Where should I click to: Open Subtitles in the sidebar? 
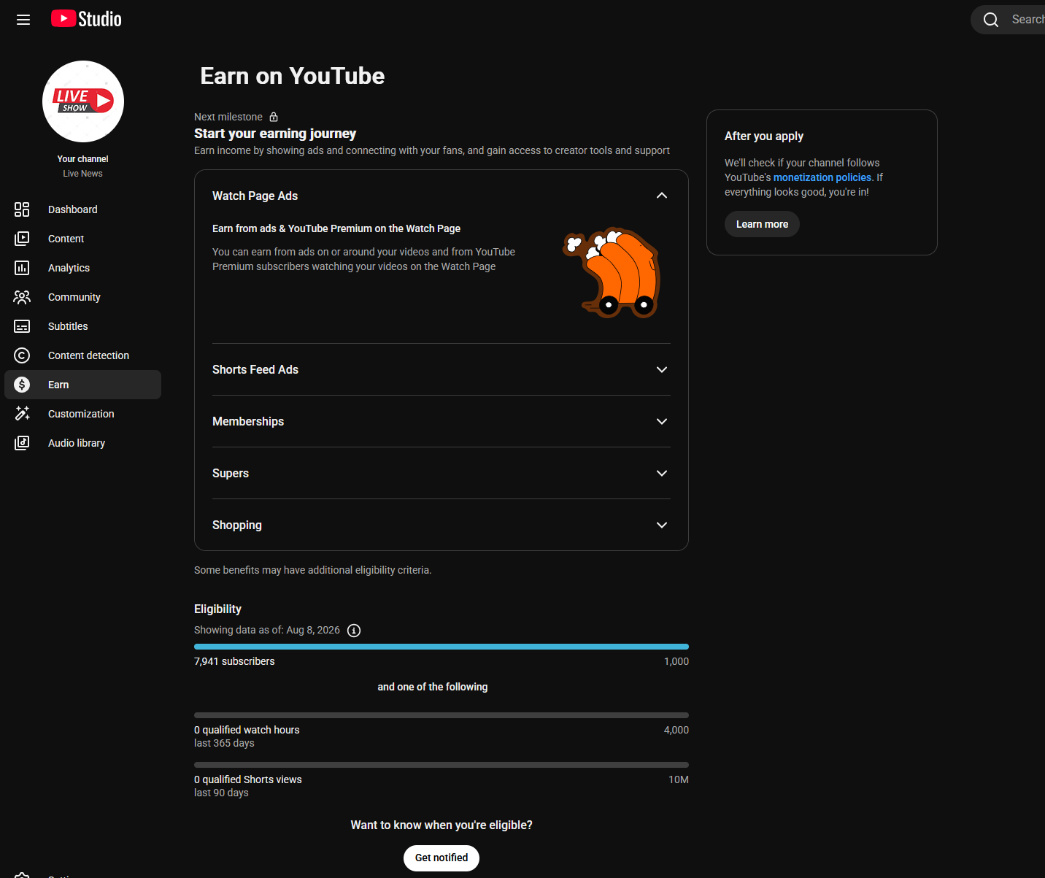83,326
